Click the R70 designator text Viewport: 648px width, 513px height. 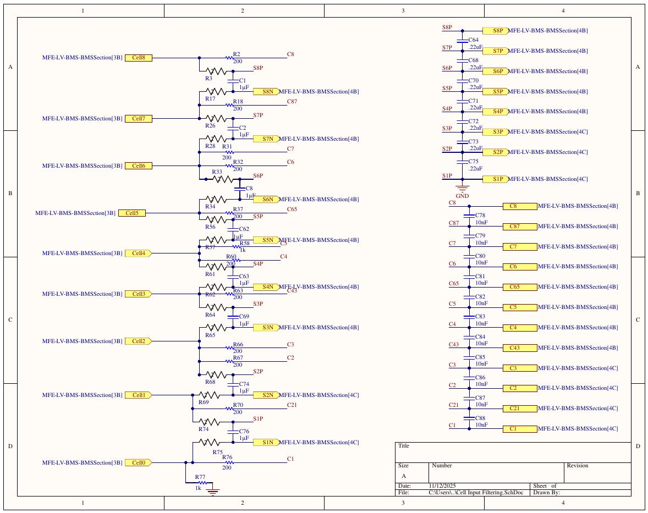click(238, 405)
